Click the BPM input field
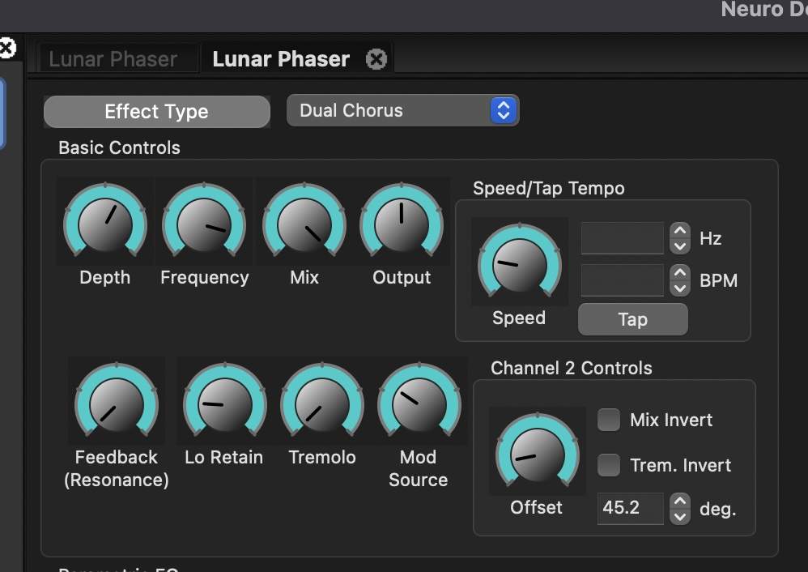 (x=623, y=280)
